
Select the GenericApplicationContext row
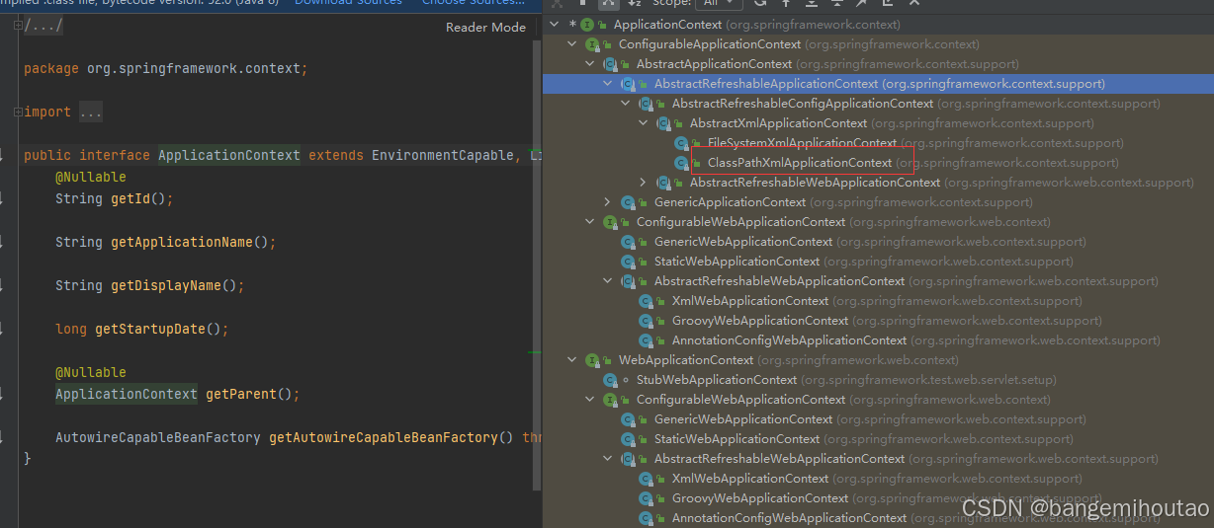click(x=878, y=202)
